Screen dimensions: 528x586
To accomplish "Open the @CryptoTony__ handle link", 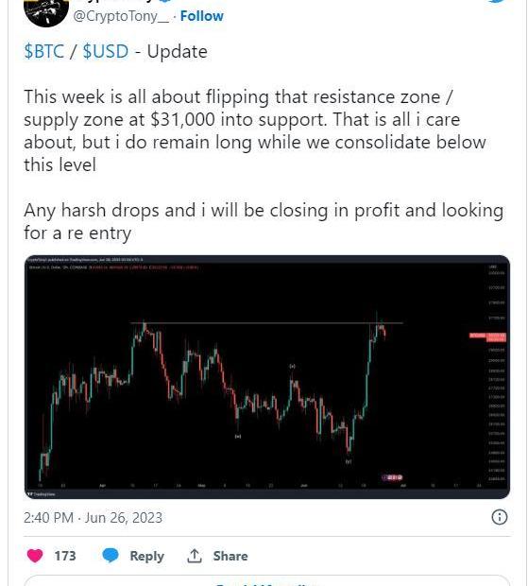I will pos(121,16).
